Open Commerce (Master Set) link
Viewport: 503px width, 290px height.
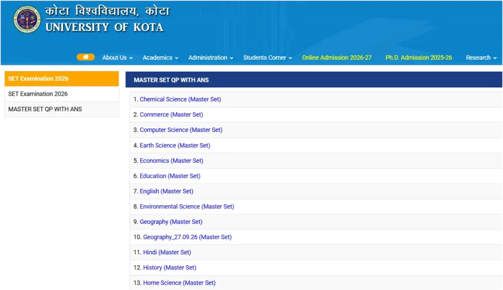tap(171, 115)
